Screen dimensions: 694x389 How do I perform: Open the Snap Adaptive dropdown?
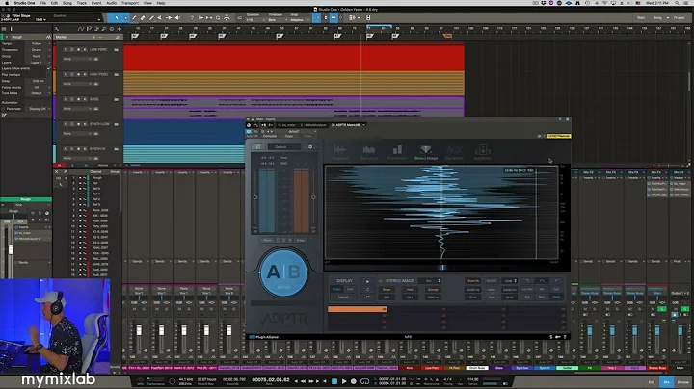point(299,20)
